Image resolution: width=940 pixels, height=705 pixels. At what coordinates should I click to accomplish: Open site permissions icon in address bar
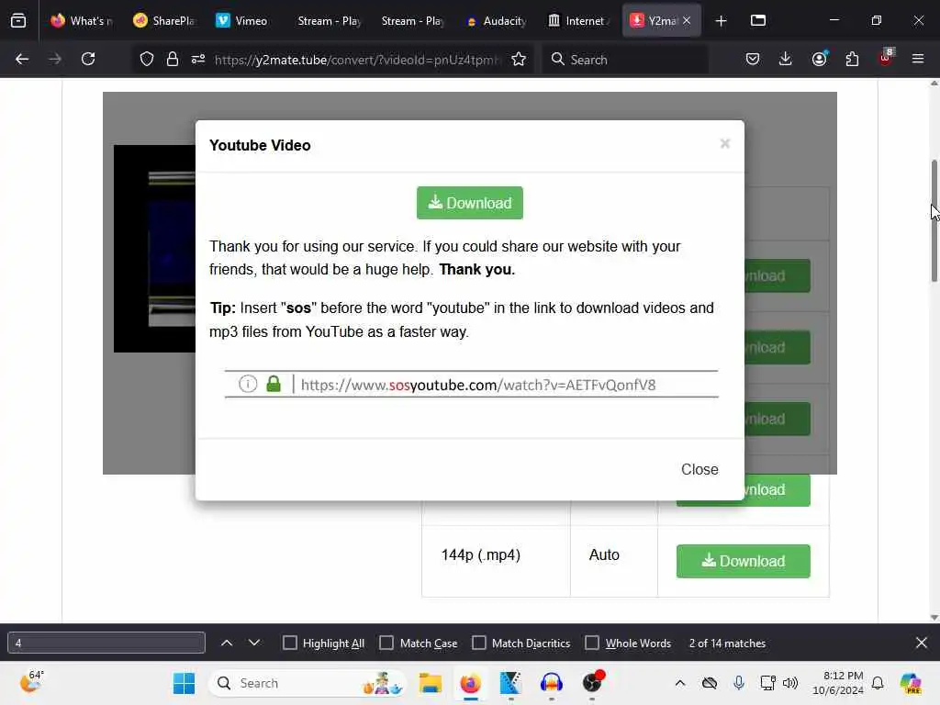(198, 59)
